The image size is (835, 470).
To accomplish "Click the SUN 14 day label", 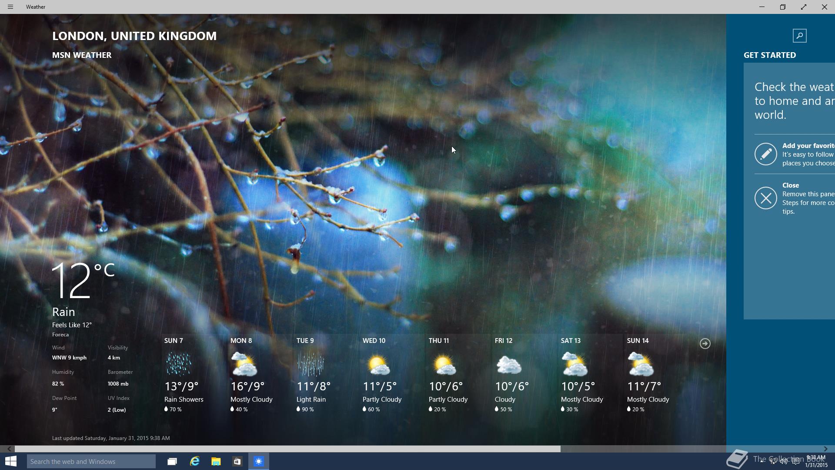I will pyautogui.click(x=638, y=340).
